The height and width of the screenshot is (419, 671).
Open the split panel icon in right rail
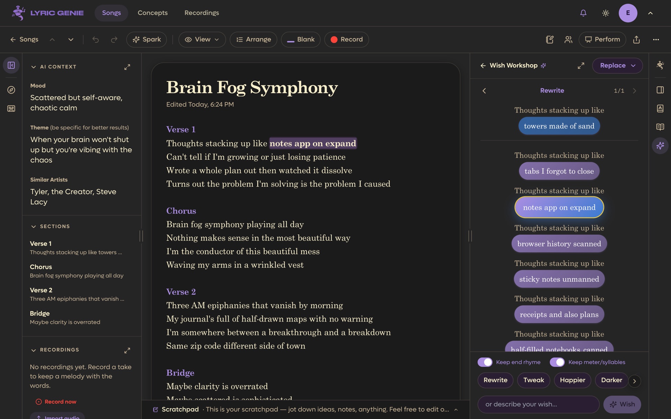pyautogui.click(x=660, y=90)
